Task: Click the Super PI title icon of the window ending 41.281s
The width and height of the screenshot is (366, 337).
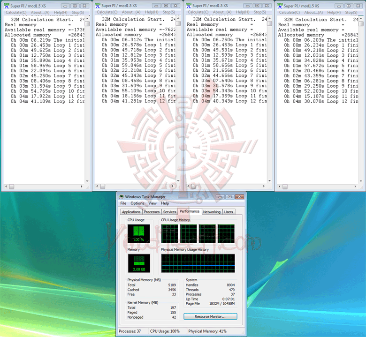Action: point(98,6)
